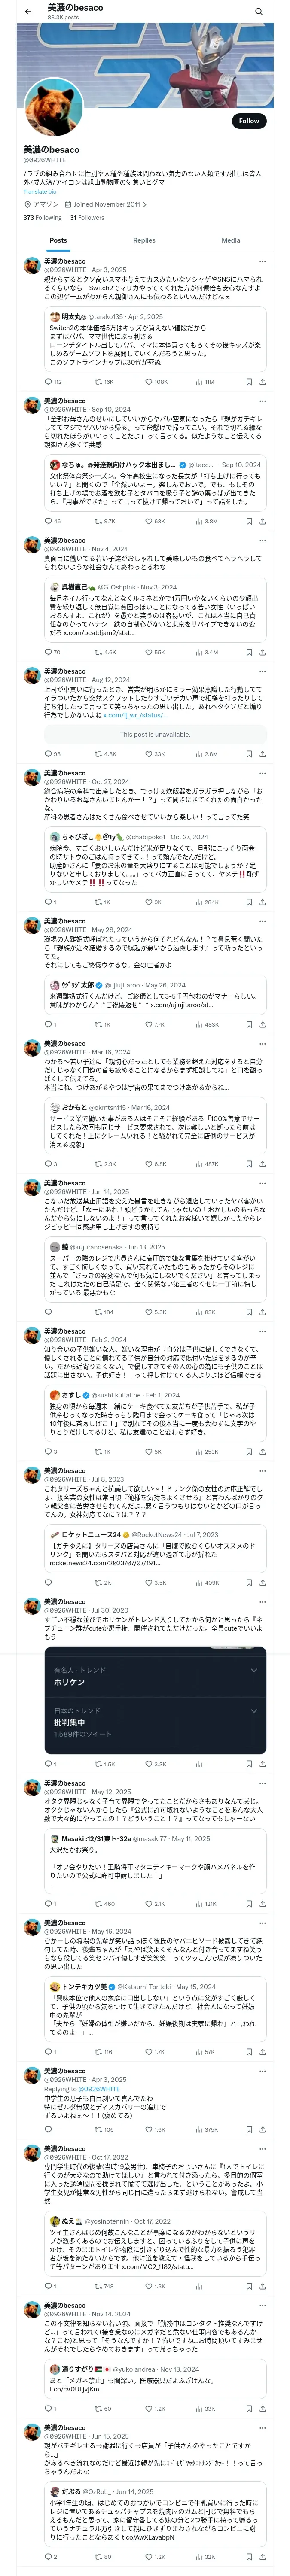
Task: Click the Translate bio link
Action: (x=40, y=191)
